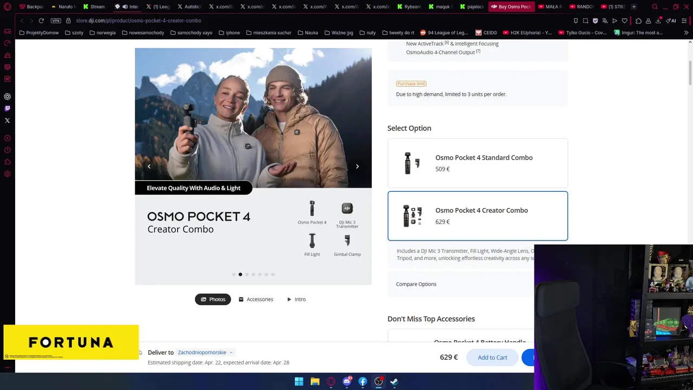
Task: Open the norwegia bookmarks folder
Action: 102,32
